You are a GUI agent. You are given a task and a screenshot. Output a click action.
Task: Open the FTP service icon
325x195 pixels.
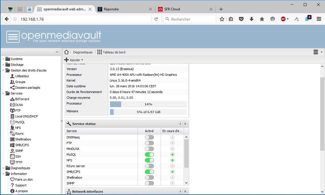pos(12,111)
